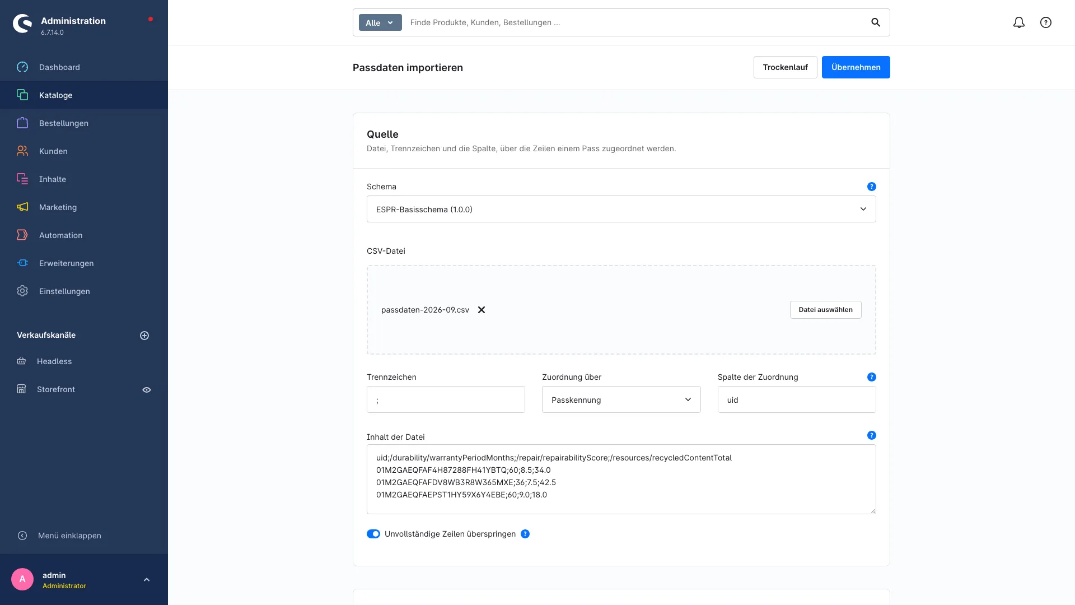The image size is (1075, 605).
Task: Show help tooltip for Schema
Action: 872,187
